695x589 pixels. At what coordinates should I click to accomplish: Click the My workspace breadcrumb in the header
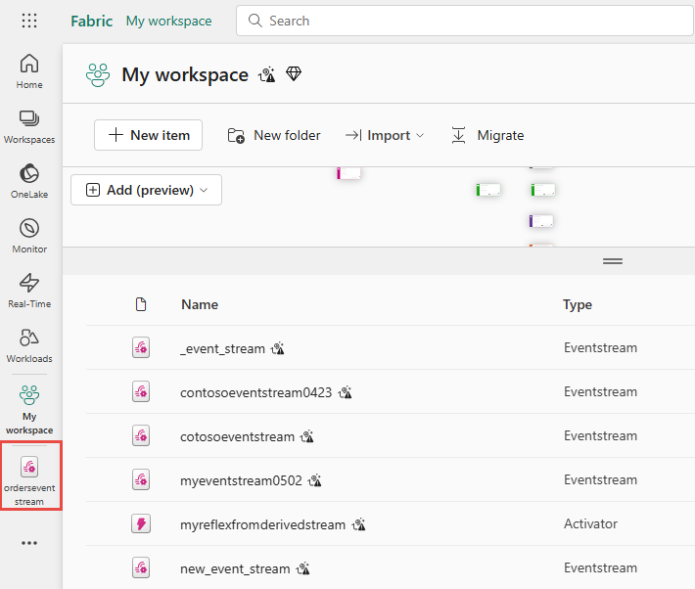click(169, 21)
